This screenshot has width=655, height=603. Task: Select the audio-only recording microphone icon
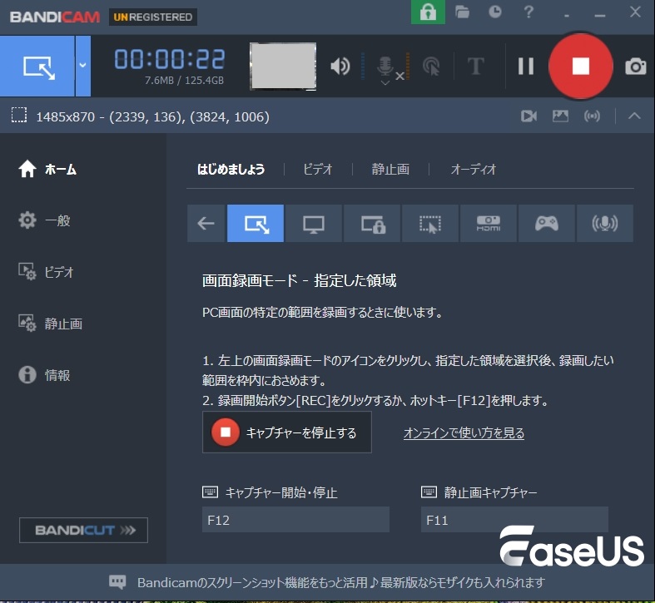pos(605,224)
